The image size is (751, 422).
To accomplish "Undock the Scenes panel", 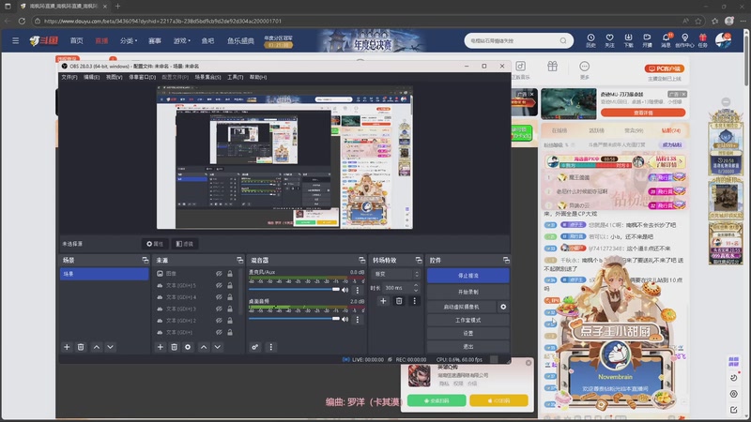I will click(146, 261).
